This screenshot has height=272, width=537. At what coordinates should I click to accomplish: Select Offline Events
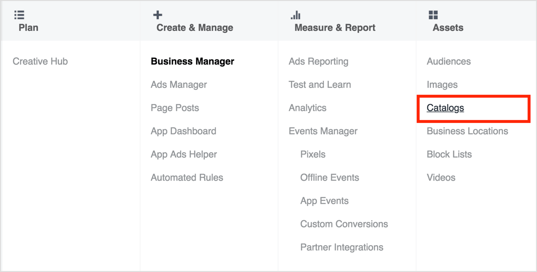point(330,178)
